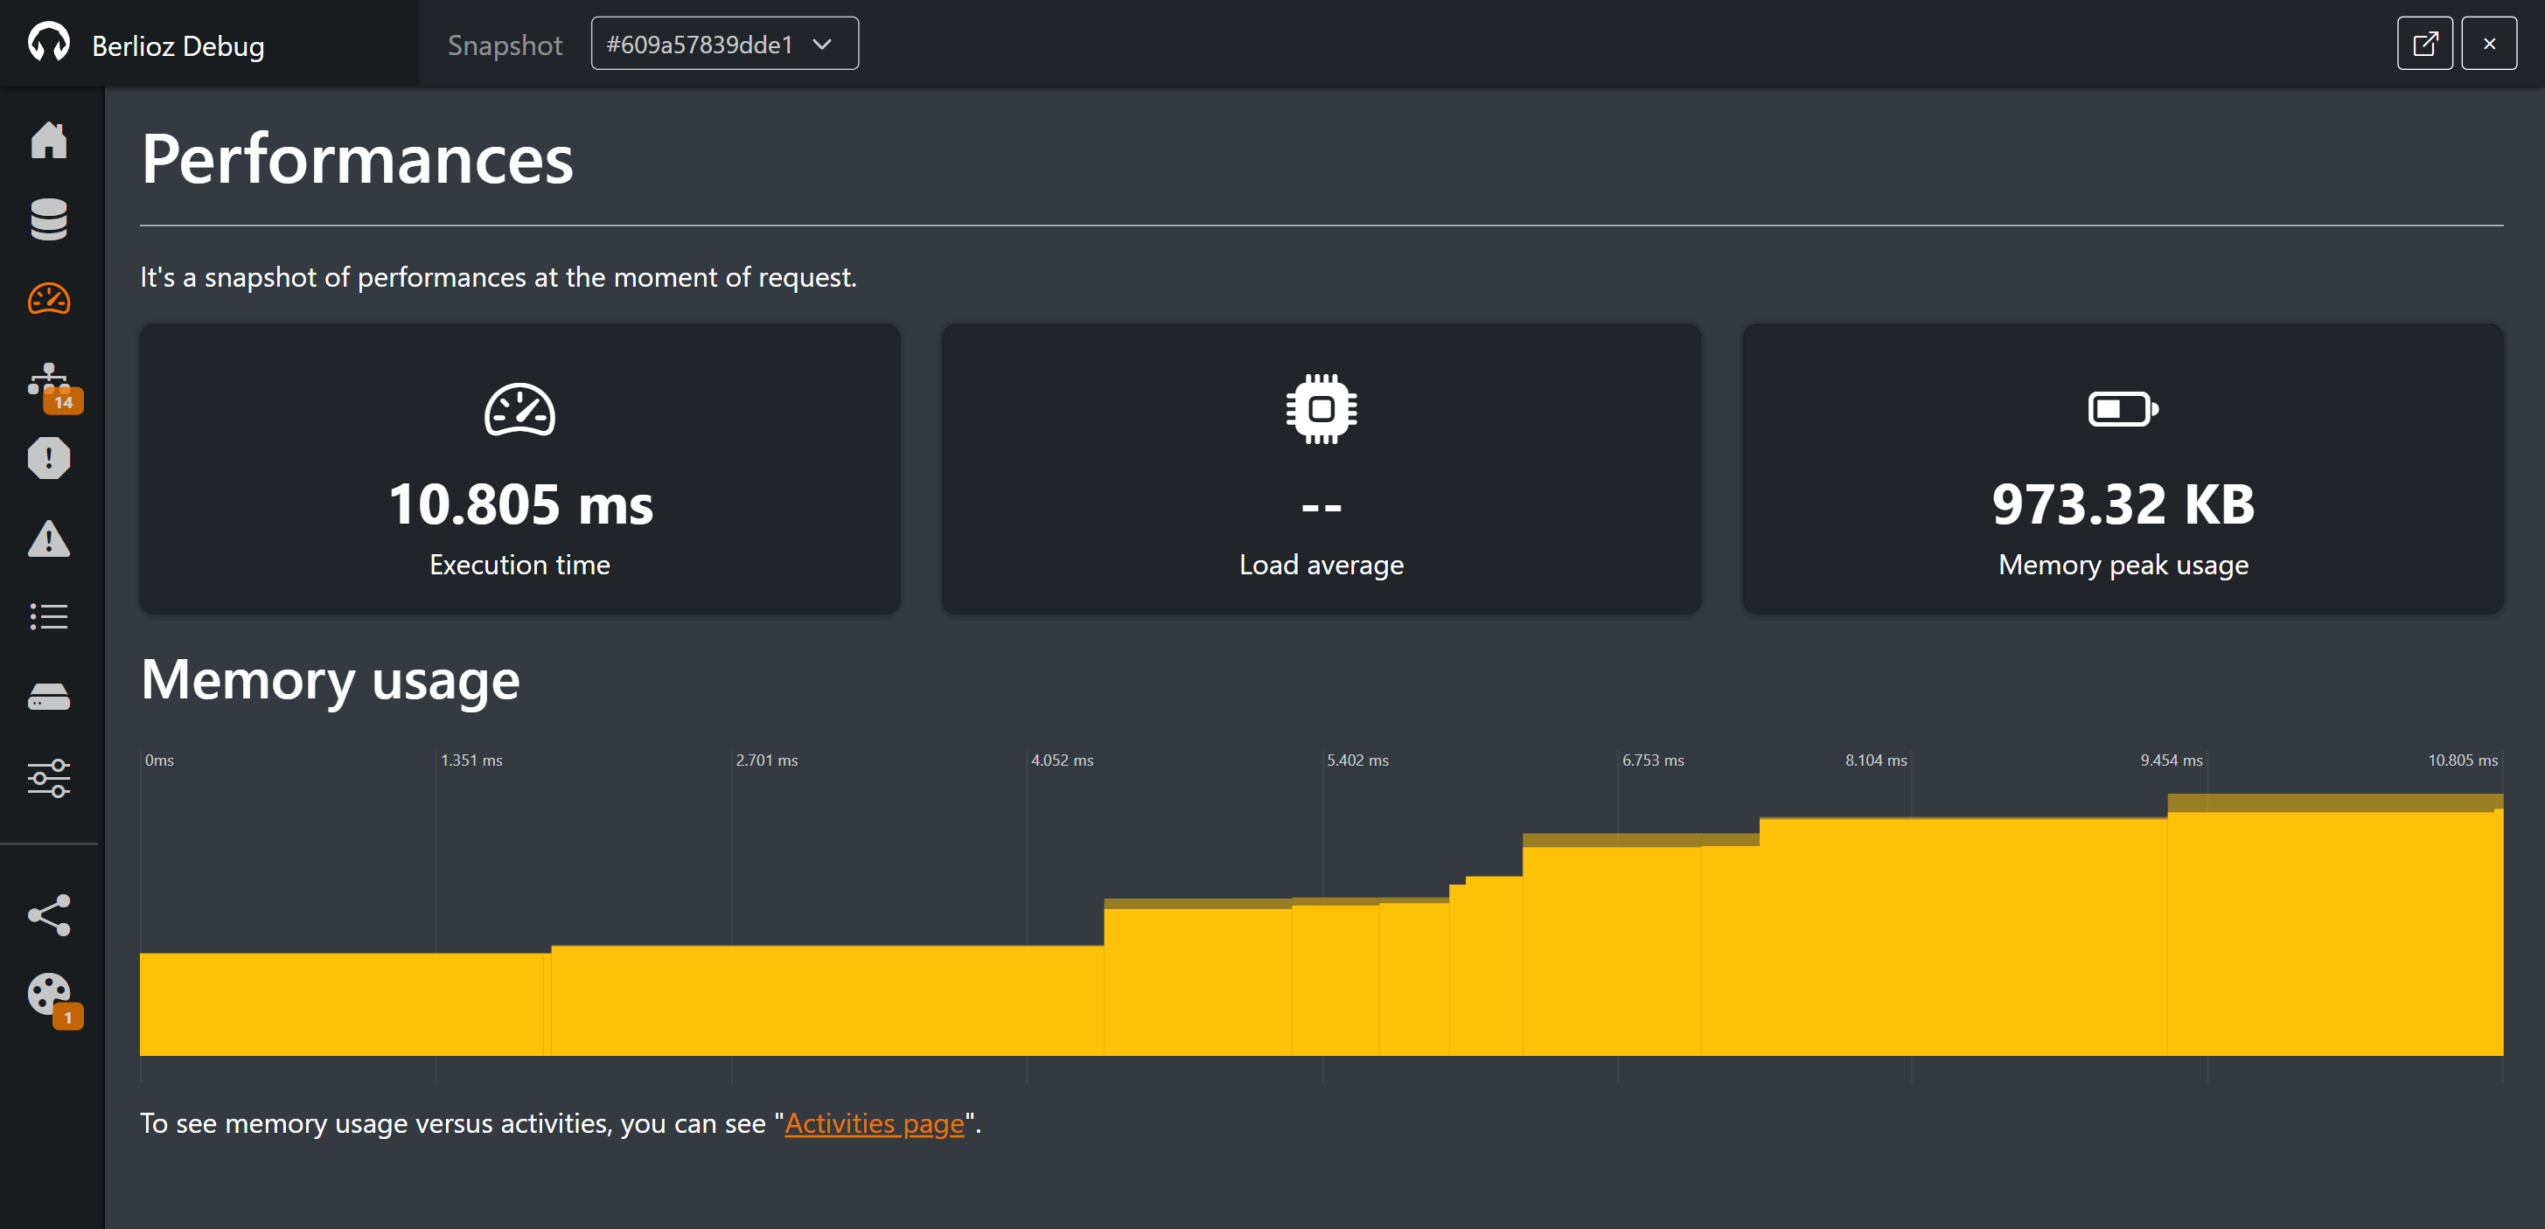Screen dimensions: 2545x1229
Task: Click the Execution time card
Action: click(519, 470)
